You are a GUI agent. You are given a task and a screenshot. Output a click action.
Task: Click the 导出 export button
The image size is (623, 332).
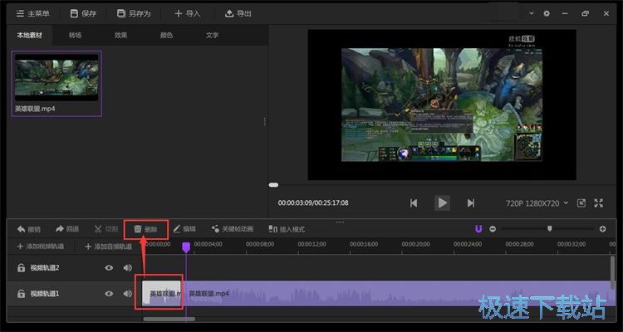click(x=238, y=13)
